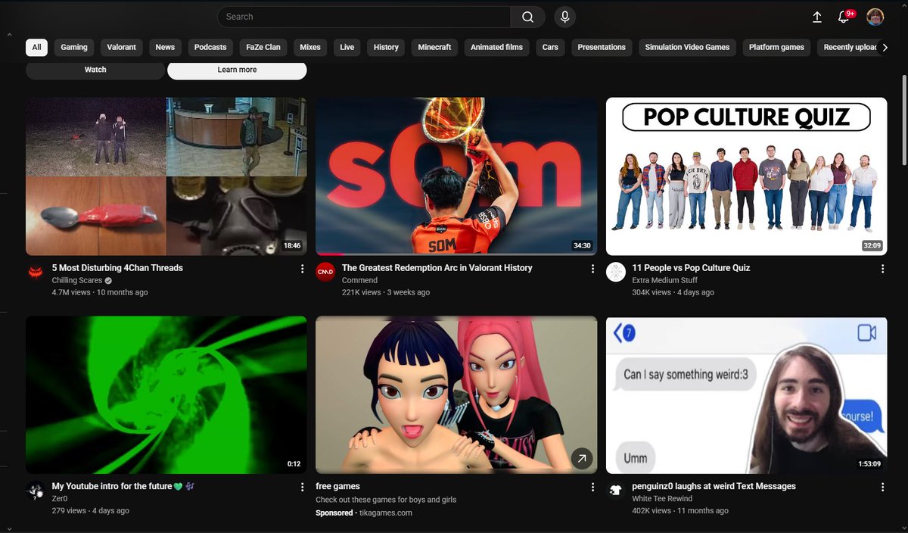Image resolution: width=908 pixels, height=533 pixels.
Task: Select the Live category chip
Action: coord(347,47)
